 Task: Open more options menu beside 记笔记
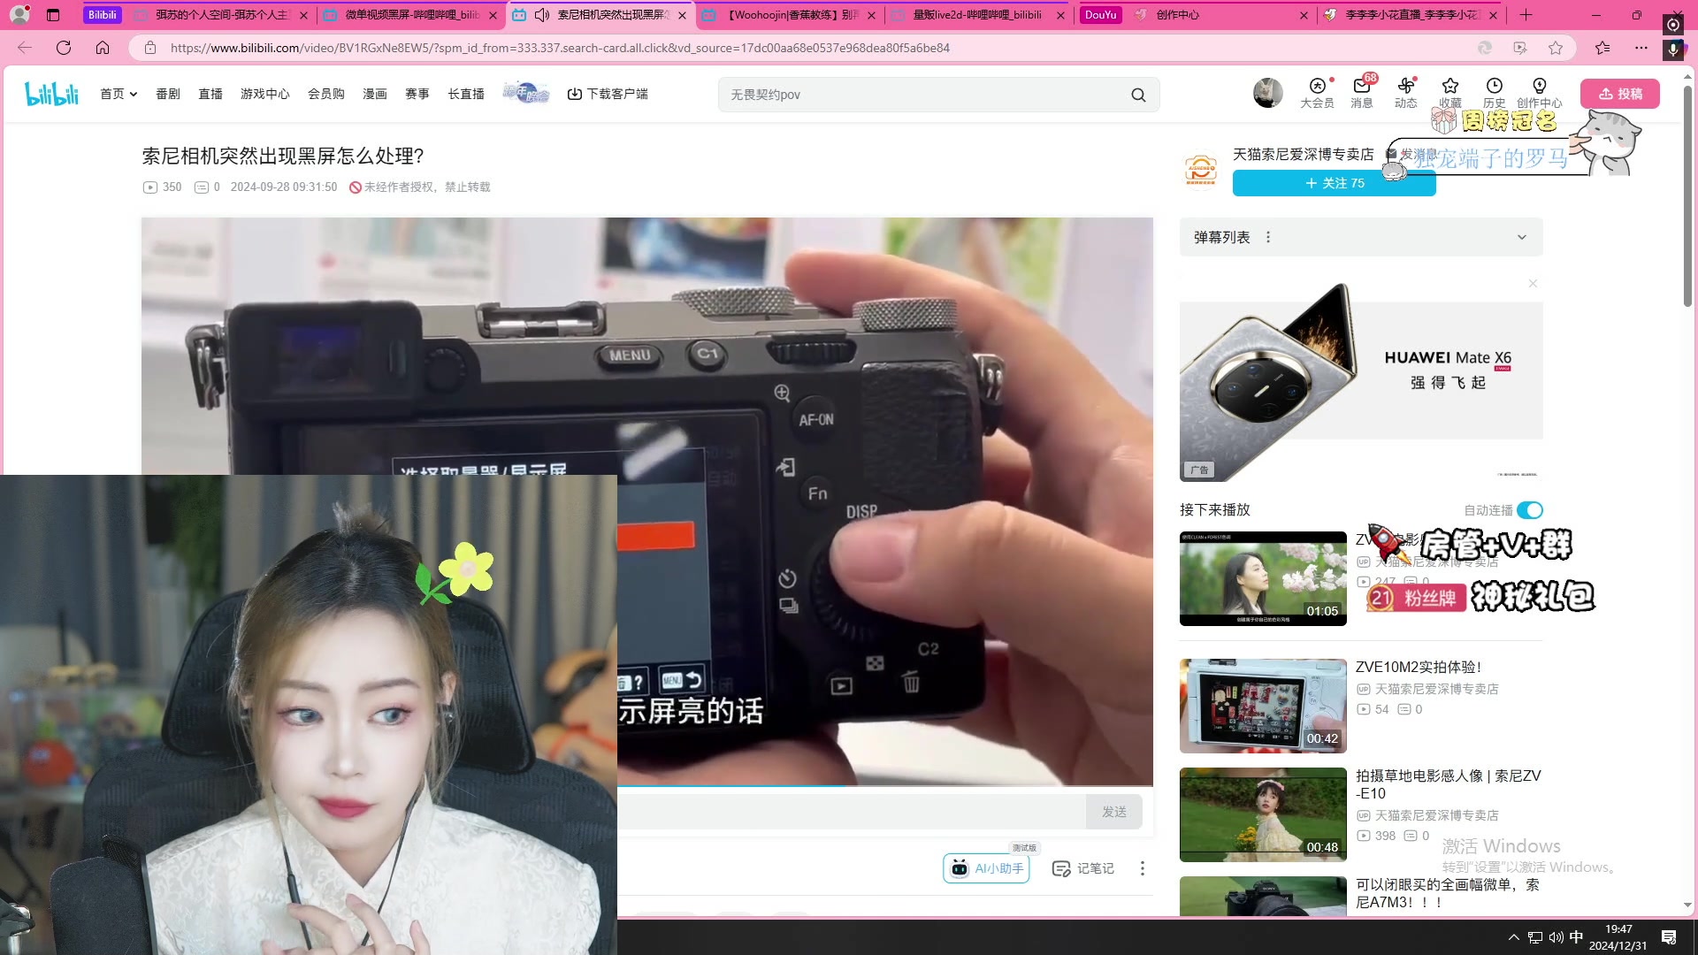click(x=1142, y=868)
